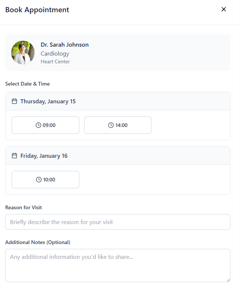This screenshot has height=287, width=240.
Task: Focus the Reason for Visit input field
Action: [x=118, y=222]
